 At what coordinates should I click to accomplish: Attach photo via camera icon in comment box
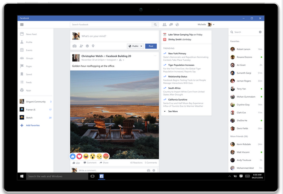point(148,170)
